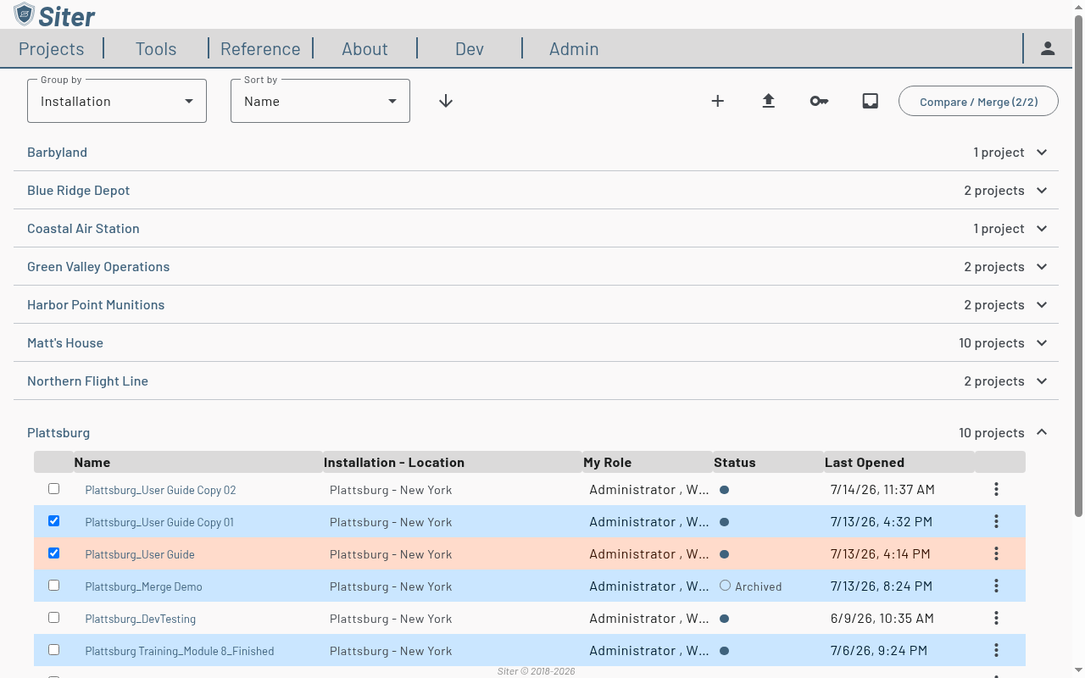
Task: Click the Siter shield logo
Action: (x=25, y=14)
